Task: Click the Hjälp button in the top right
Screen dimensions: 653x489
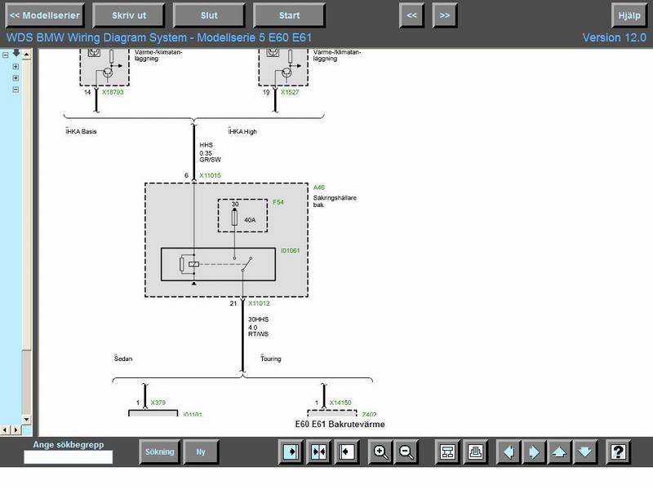Action: tap(629, 15)
